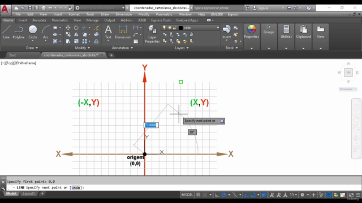
Task: Toggle polar tracking in status bar
Action: [223, 195]
